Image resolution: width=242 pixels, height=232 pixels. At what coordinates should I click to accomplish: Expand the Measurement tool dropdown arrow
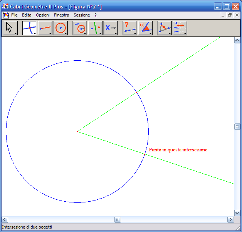tap(150, 33)
